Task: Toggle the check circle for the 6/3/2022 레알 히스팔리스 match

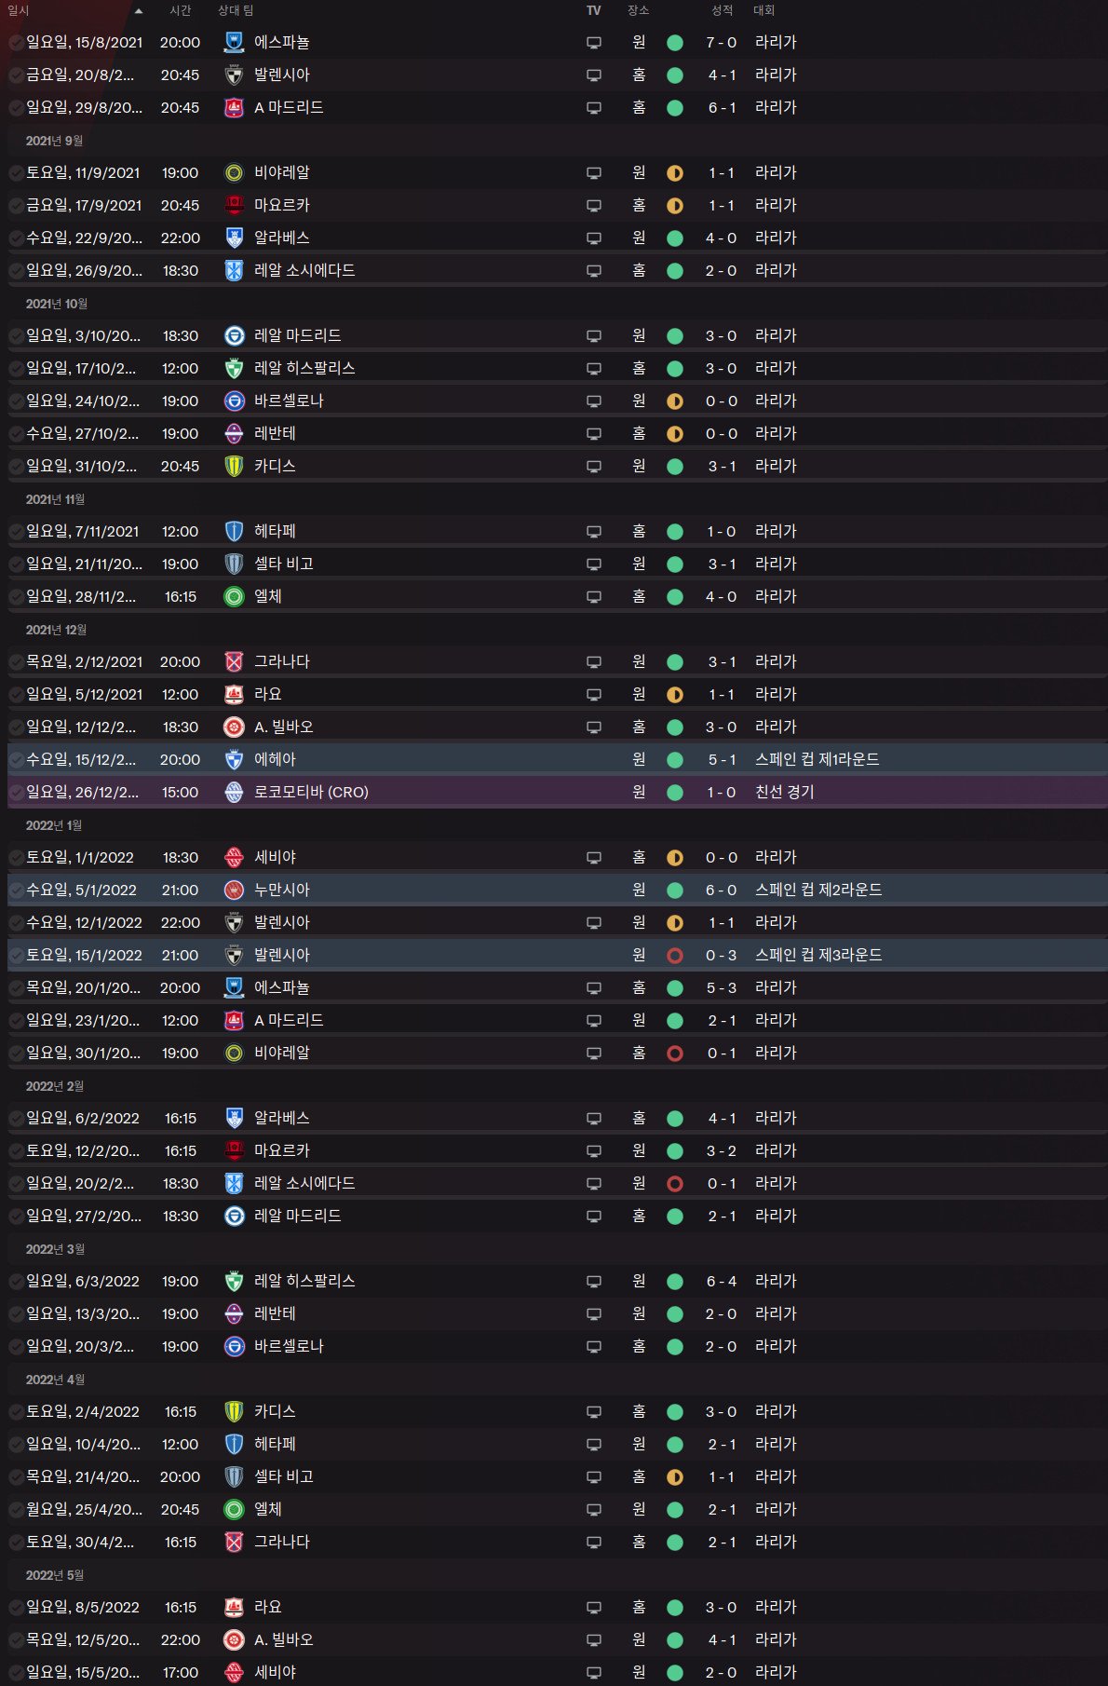Action: [x=16, y=1282]
